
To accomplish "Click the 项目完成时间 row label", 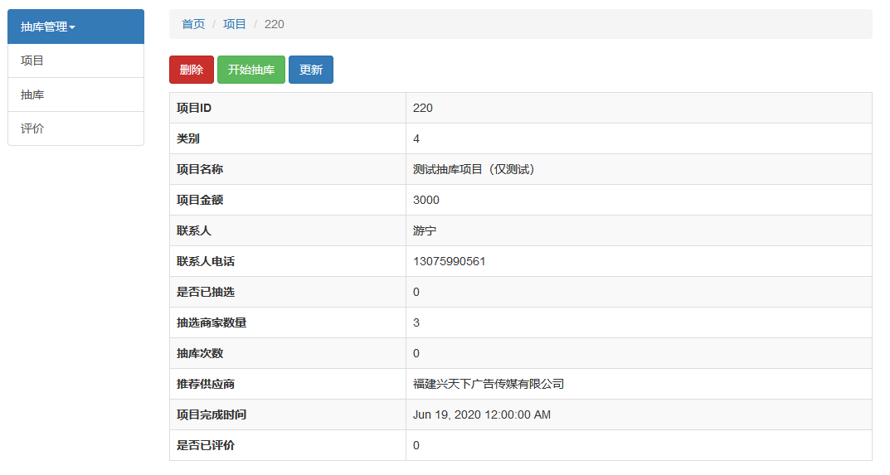I will [212, 414].
